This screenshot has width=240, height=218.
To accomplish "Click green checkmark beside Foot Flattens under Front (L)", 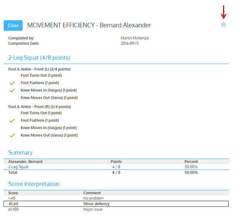I will [12, 83].
